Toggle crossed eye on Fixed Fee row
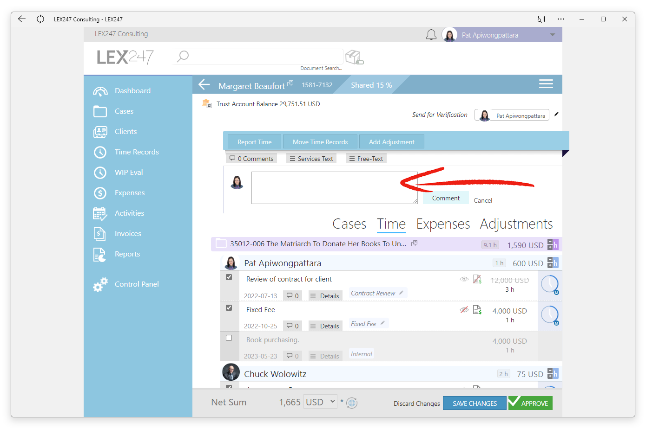Image resolution: width=646 pixels, height=429 pixels. pyautogui.click(x=464, y=309)
